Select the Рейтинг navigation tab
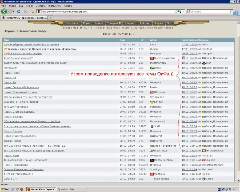The height and width of the screenshot is (192, 240). (x=145, y=23)
